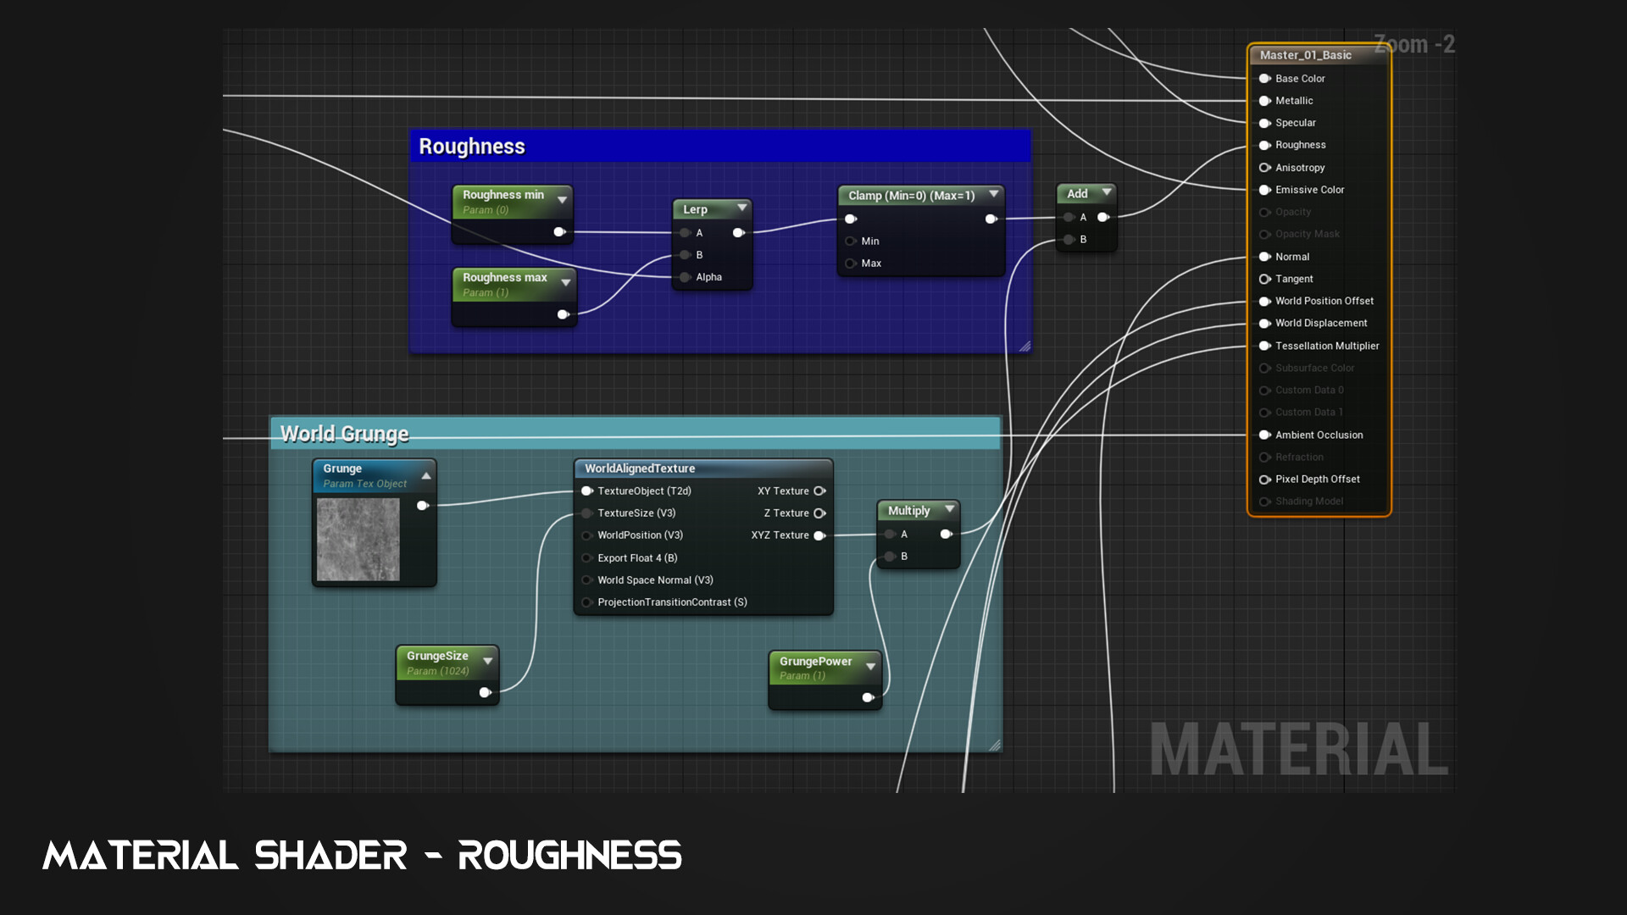Click the Grunge texture preview thumbnail
This screenshot has width=1627, height=915.
[358, 540]
